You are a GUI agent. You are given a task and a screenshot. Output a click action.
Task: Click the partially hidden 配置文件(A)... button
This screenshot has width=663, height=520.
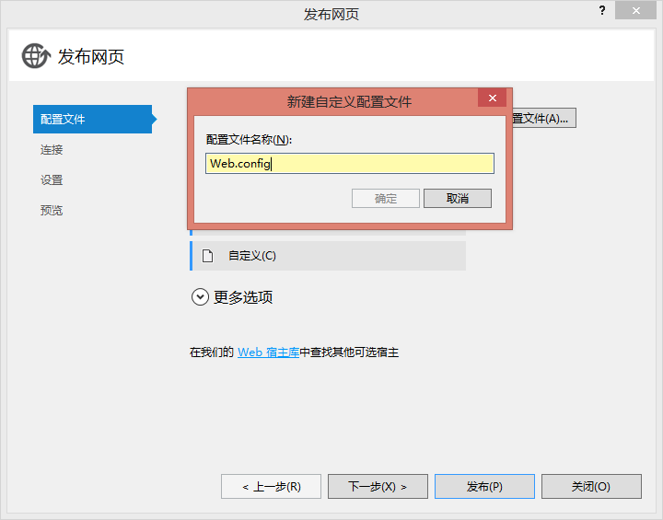(544, 119)
